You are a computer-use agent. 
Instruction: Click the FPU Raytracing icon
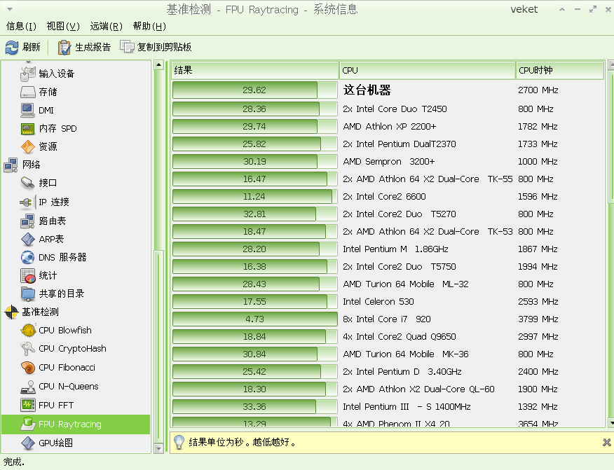[x=28, y=424]
